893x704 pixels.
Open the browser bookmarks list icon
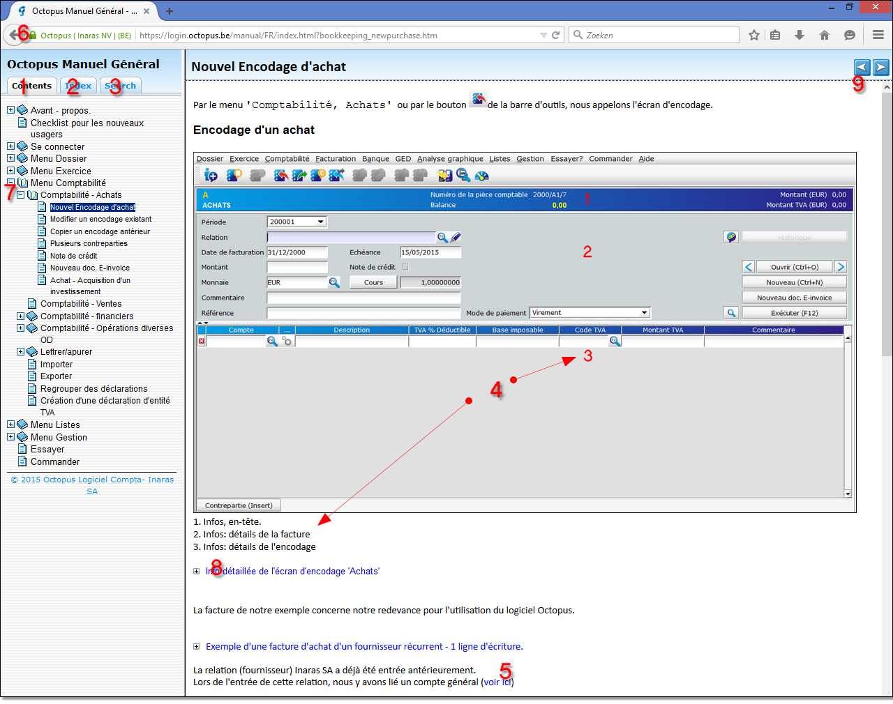(775, 35)
